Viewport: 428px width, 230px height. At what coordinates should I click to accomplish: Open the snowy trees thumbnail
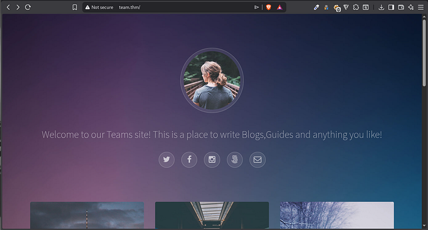coord(337,215)
